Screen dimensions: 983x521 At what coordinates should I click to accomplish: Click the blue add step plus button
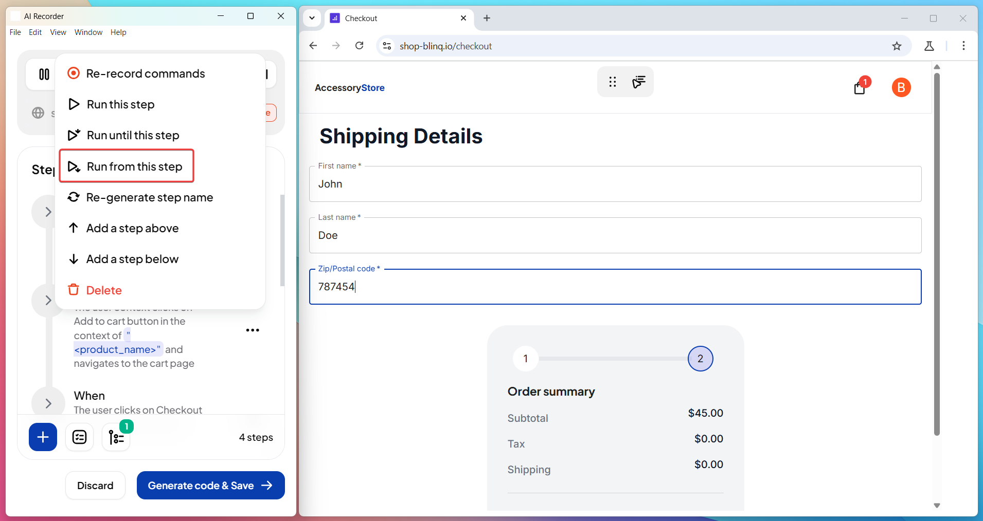[x=43, y=437]
